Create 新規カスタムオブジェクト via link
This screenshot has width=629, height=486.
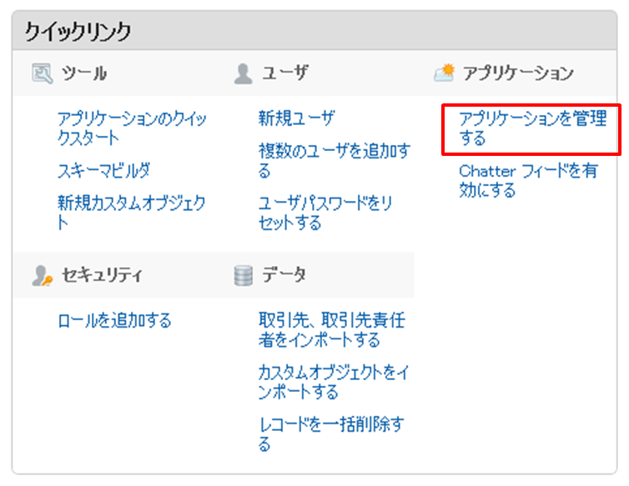coord(132,213)
